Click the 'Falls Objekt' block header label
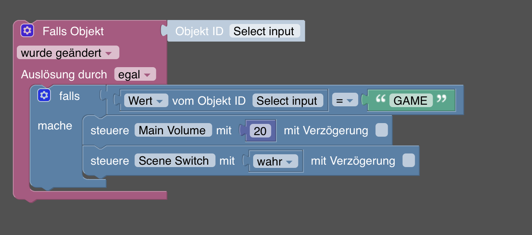Screen dimensions: 532x235 click(73, 31)
